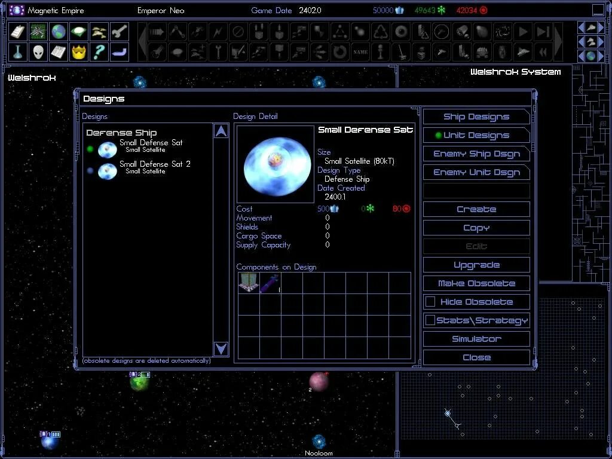This screenshot has height=459, width=612.
Task: Click the first component in the design grid
Action: point(249,283)
